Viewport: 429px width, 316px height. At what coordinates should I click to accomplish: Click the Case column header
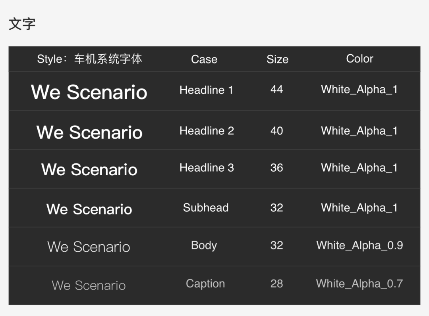(x=204, y=59)
